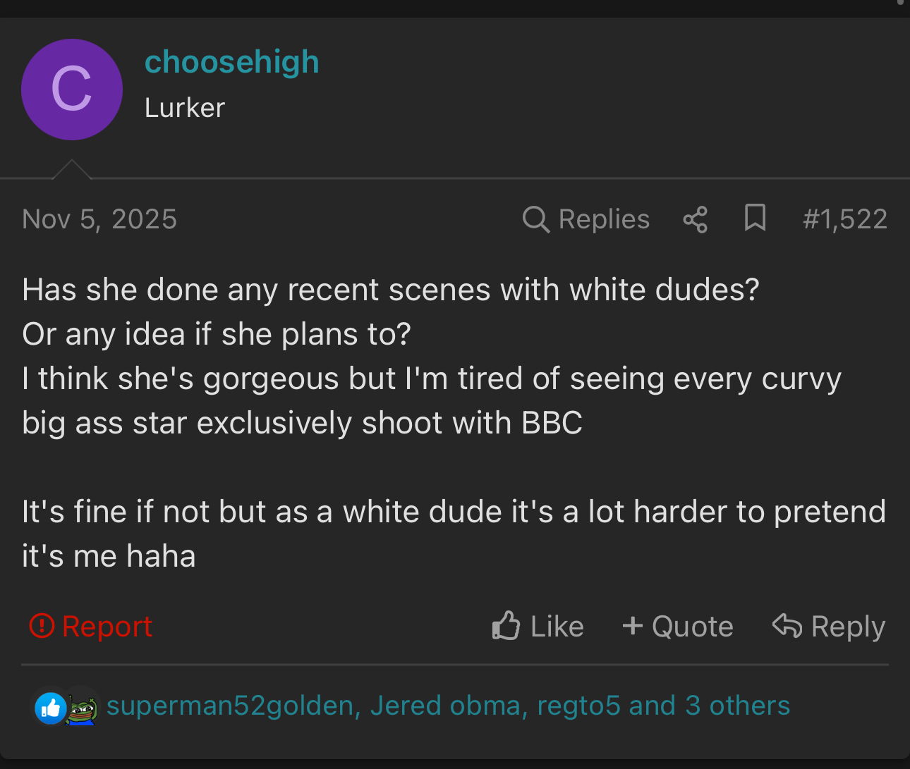The image size is (910, 769).
Task: Click the red exclamation Report icon
Action: 42,626
